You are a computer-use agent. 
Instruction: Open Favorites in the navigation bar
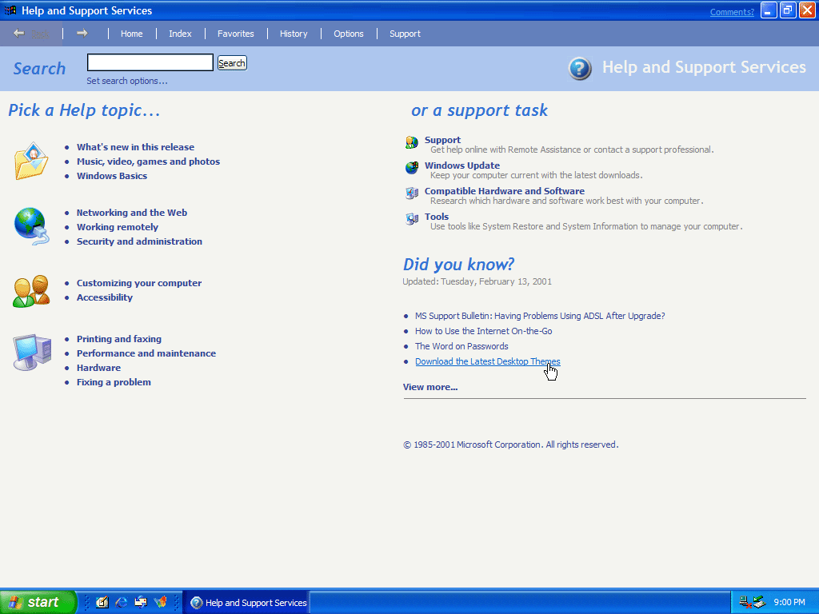236,34
